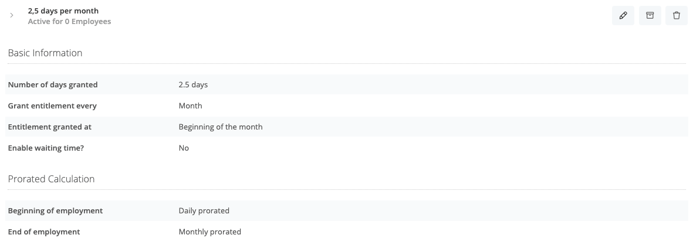Edit the policy with the pencil icon

(623, 15)
